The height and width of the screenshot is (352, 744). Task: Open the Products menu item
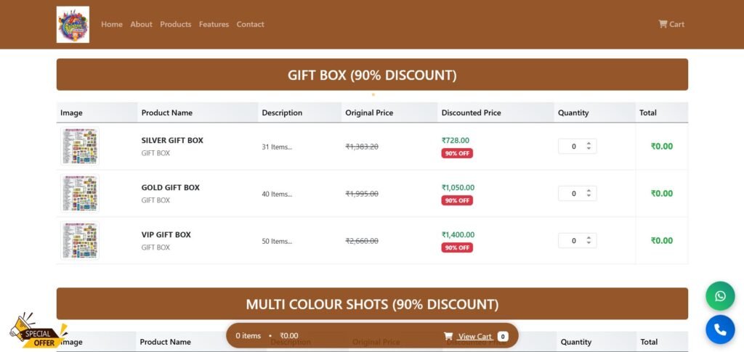176,25
